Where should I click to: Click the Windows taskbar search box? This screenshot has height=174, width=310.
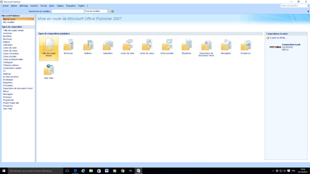36,171
